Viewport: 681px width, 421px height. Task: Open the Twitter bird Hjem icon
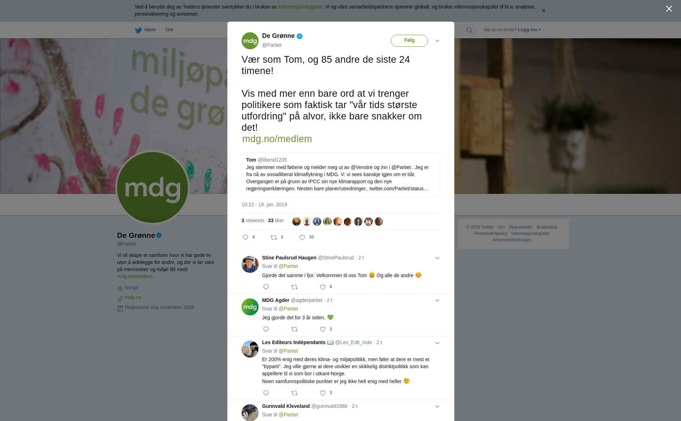(138, 30)
